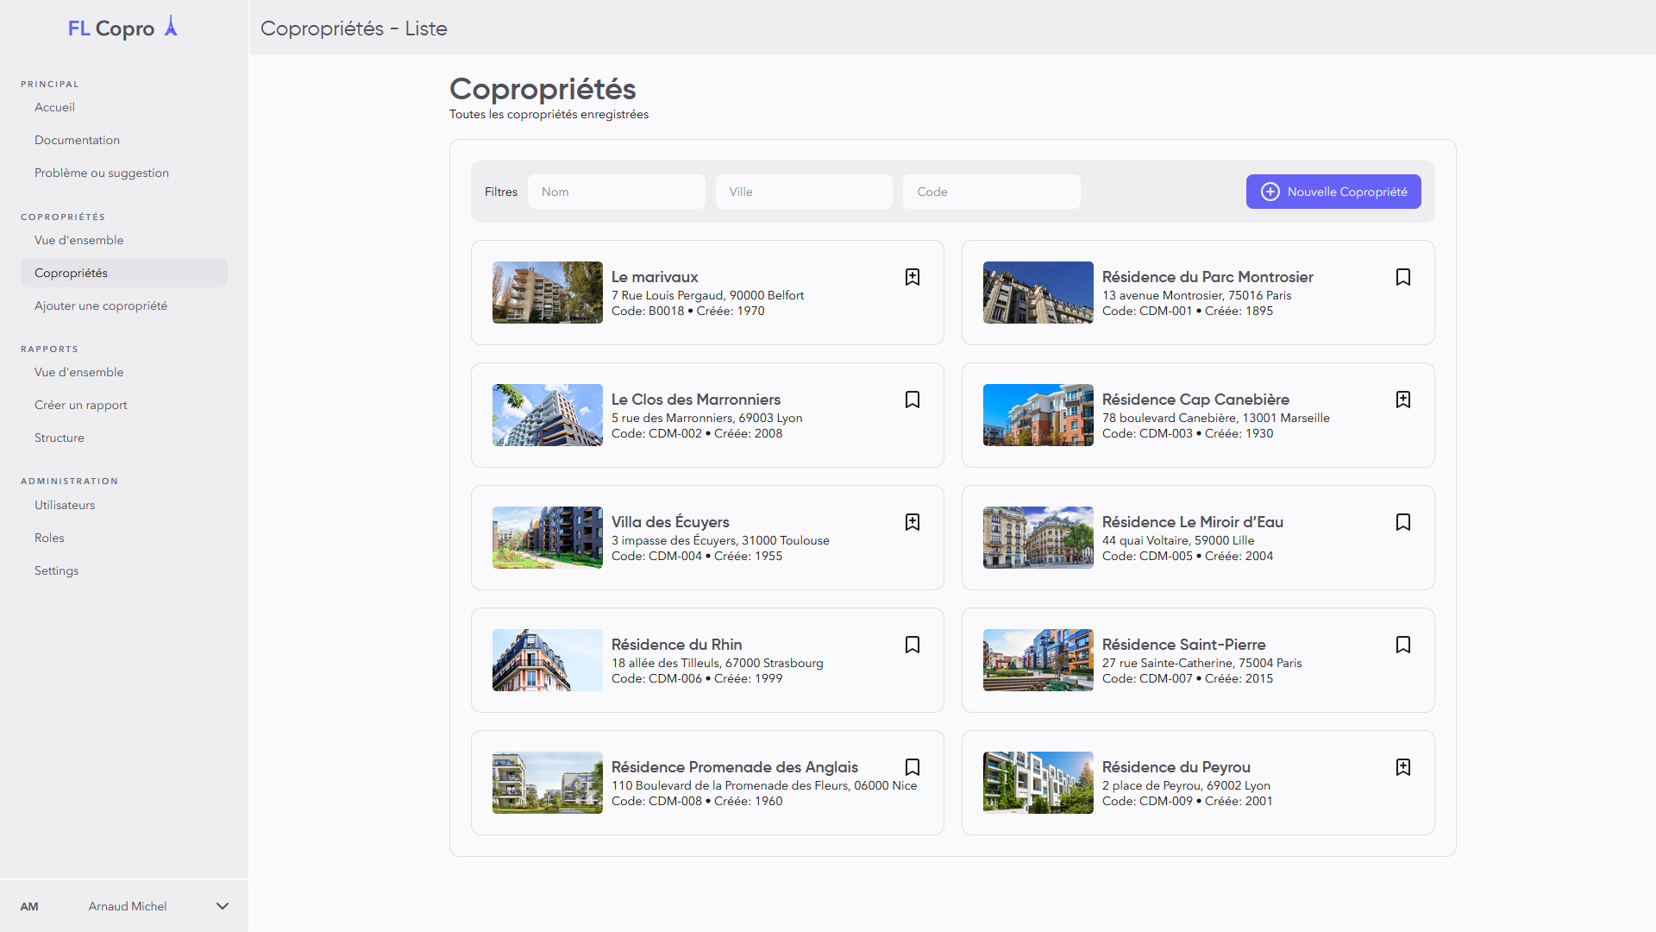Click the Nouvelle Copropriété button
Image resolution: width=1656 pixels, height=932 pixels.
pyautogui.click(x=1333, y=192)
